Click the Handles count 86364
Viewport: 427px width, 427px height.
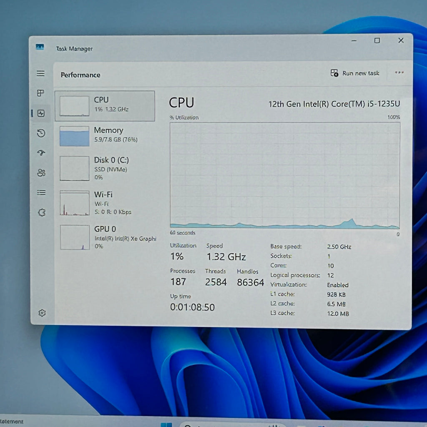click(x=251, y=282)
